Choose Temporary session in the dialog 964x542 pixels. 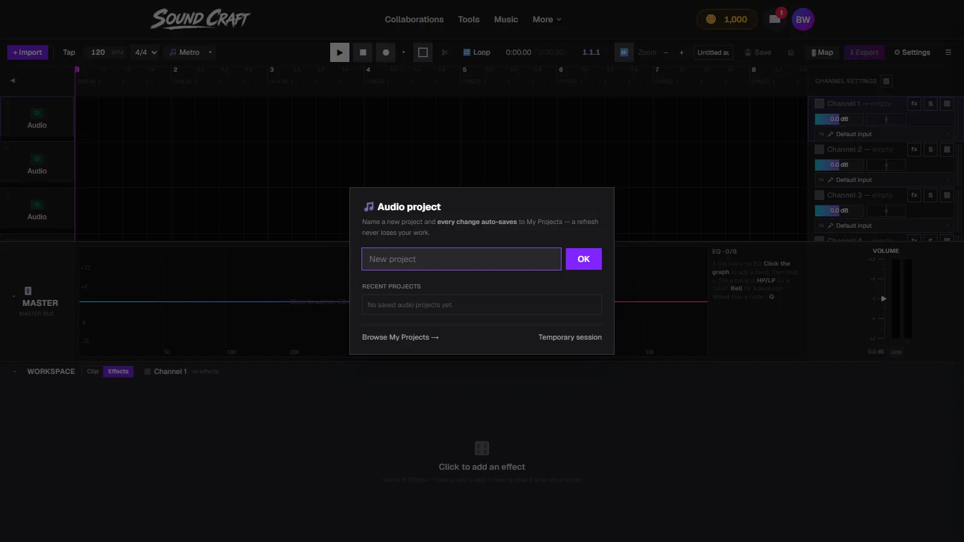pos(570,337)
